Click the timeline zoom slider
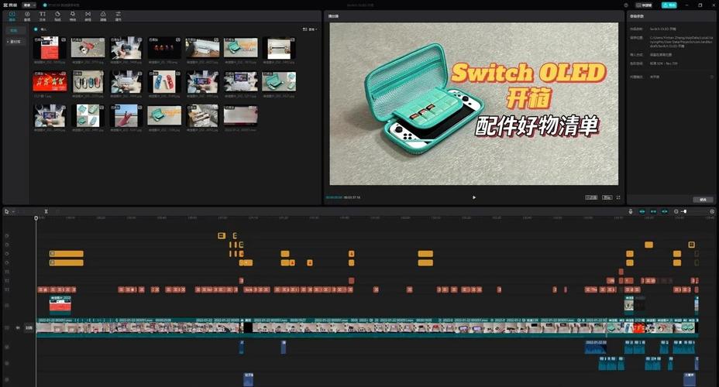 [x=684, y=211]
